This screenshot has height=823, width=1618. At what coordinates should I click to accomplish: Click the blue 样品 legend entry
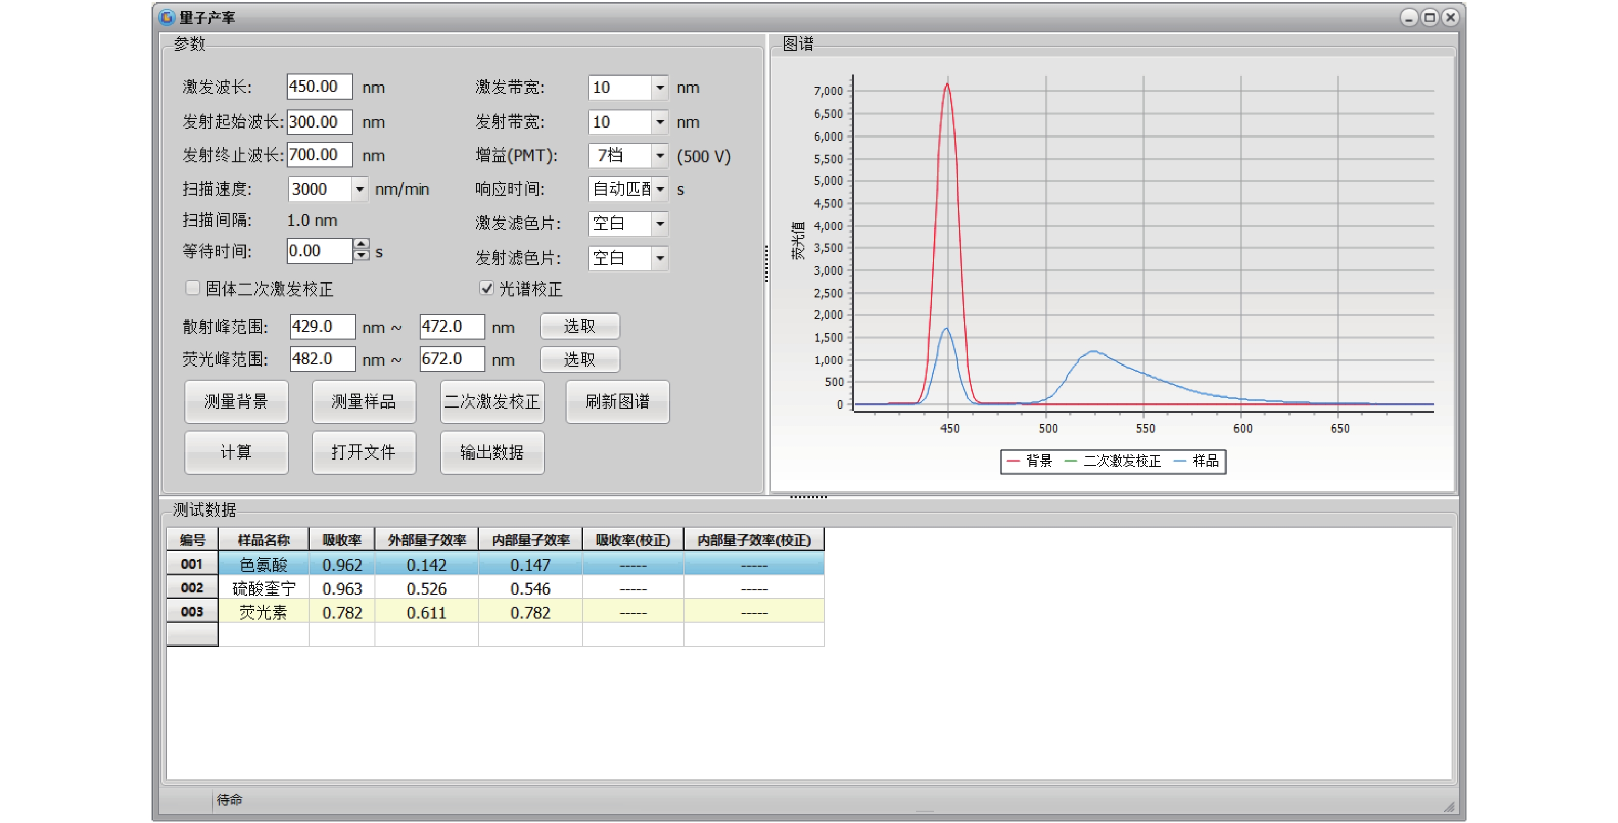click(1196, 461)
